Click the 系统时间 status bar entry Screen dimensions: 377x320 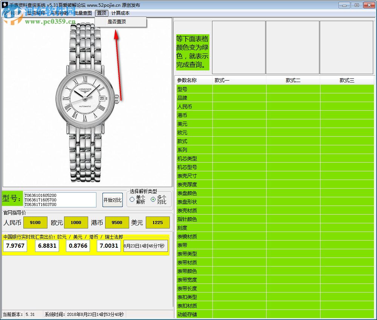point(84,314)
